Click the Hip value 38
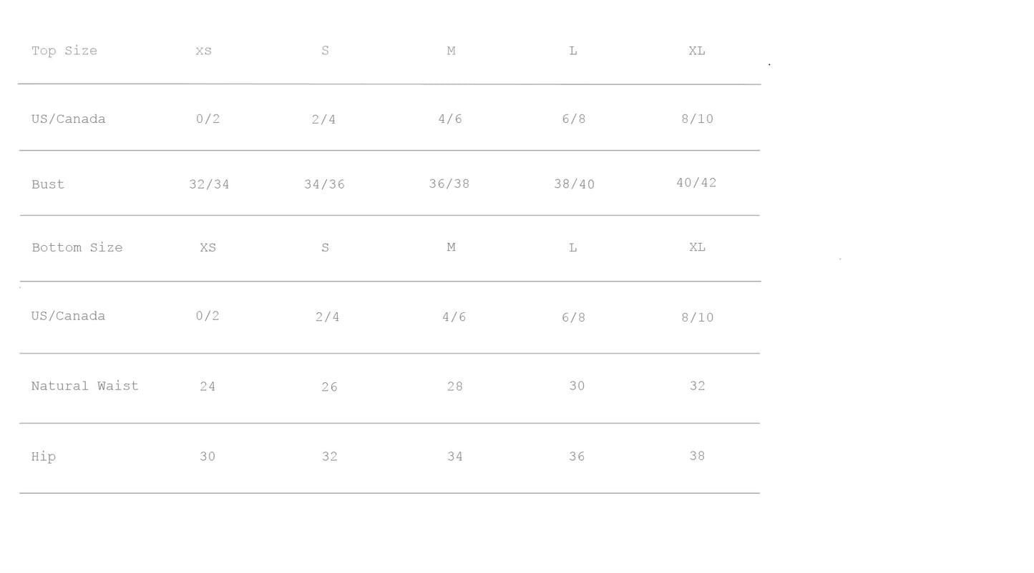This screenshot has width=1034, height=573. coord(697,456)
